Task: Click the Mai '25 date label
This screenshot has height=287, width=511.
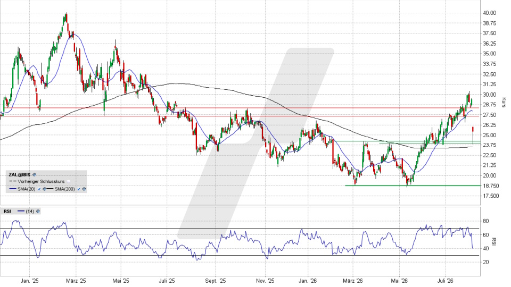Action: tap(121, 281)
